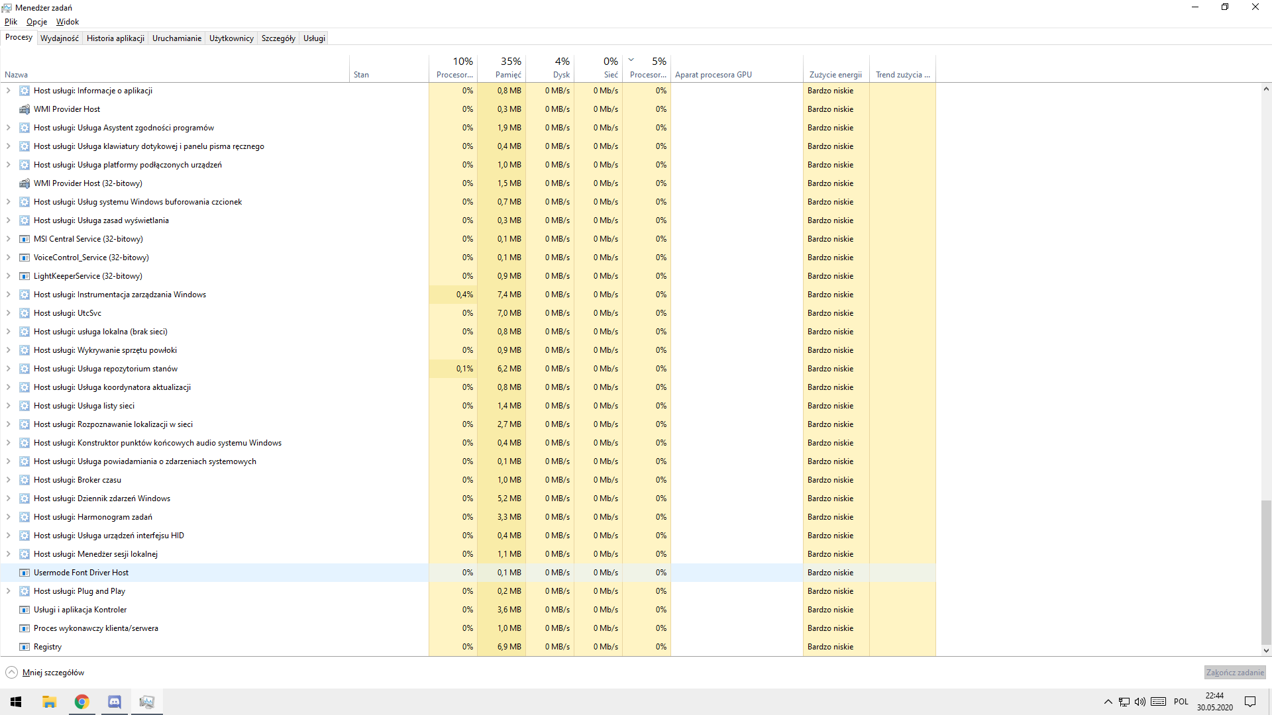Expand Host usługi: Instrumentacja zarządzania Windows

click(9, 295)
